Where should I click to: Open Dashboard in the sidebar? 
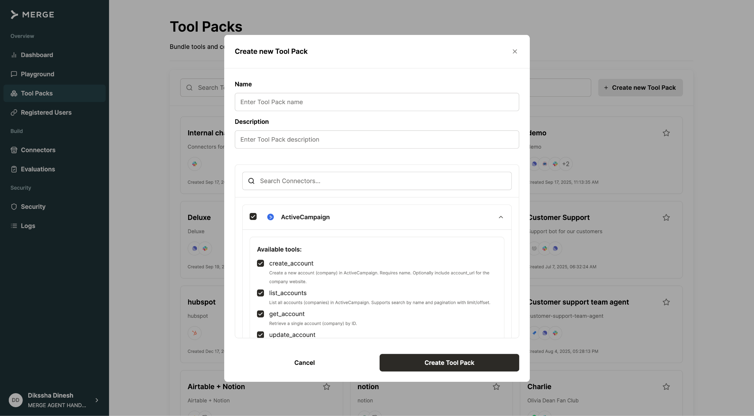click(x=54, y=55)
